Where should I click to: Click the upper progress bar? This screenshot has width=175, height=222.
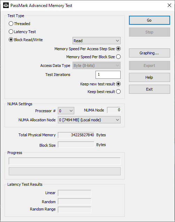(x=64, y=161)
